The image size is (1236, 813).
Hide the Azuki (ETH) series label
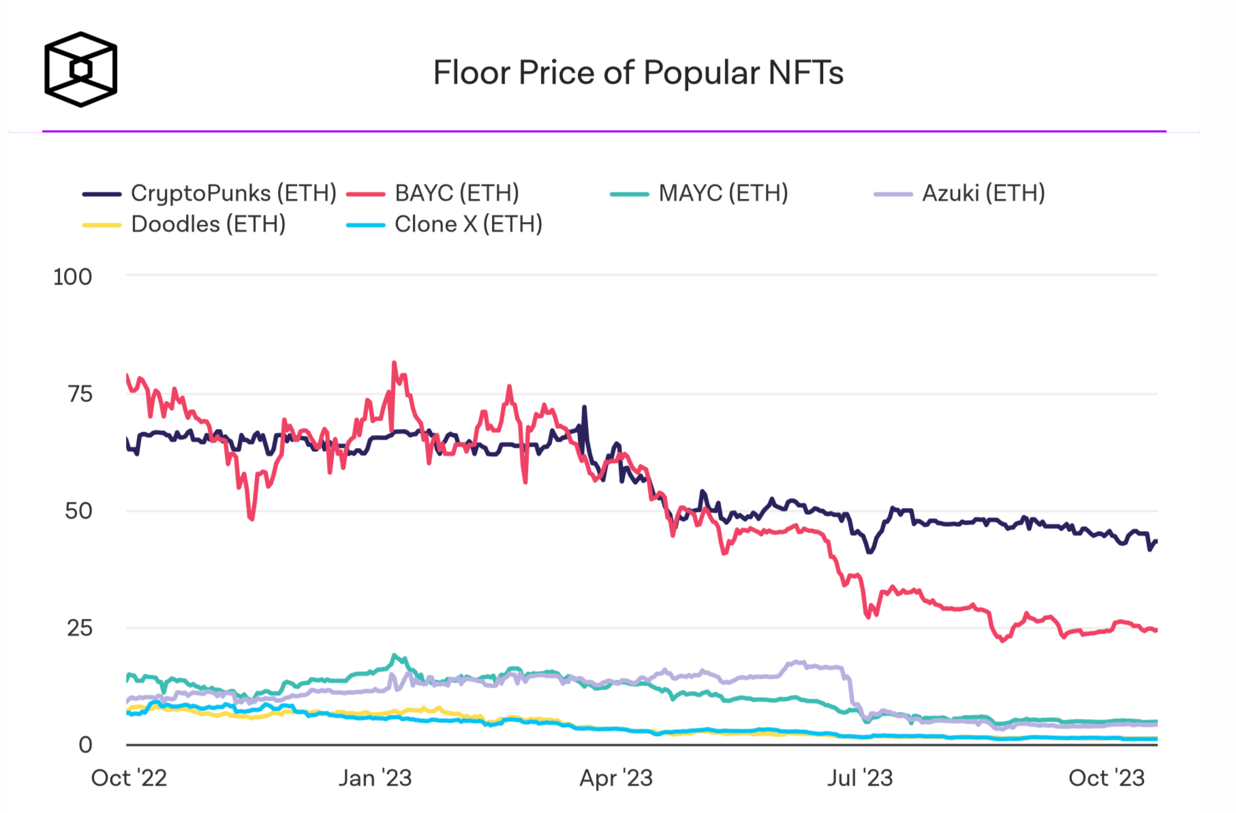pos(983,193)
